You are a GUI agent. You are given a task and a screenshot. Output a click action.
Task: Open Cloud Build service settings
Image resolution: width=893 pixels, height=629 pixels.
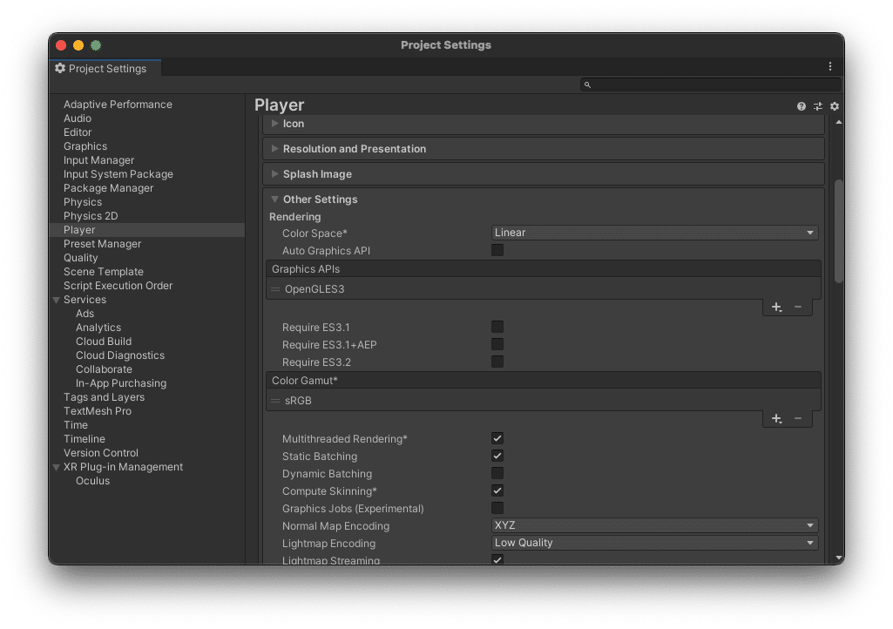coord(104,342)
